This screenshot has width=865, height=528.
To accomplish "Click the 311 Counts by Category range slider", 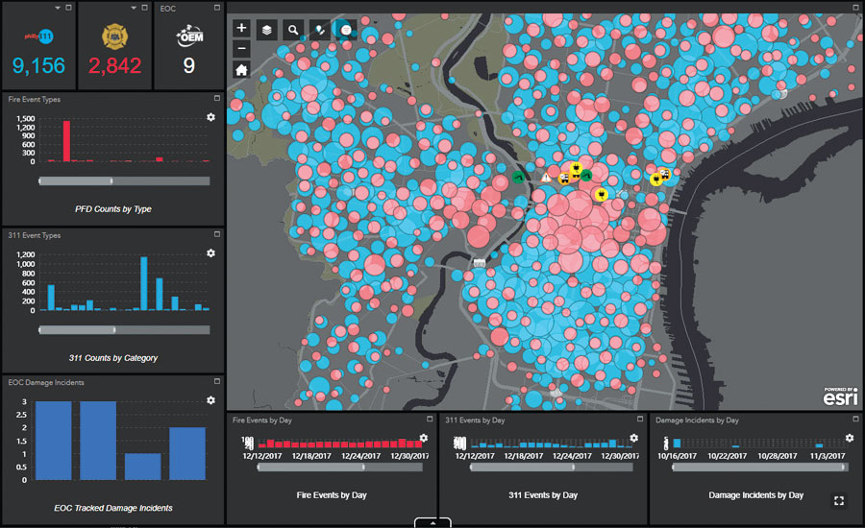I will [x=124, y=329].
